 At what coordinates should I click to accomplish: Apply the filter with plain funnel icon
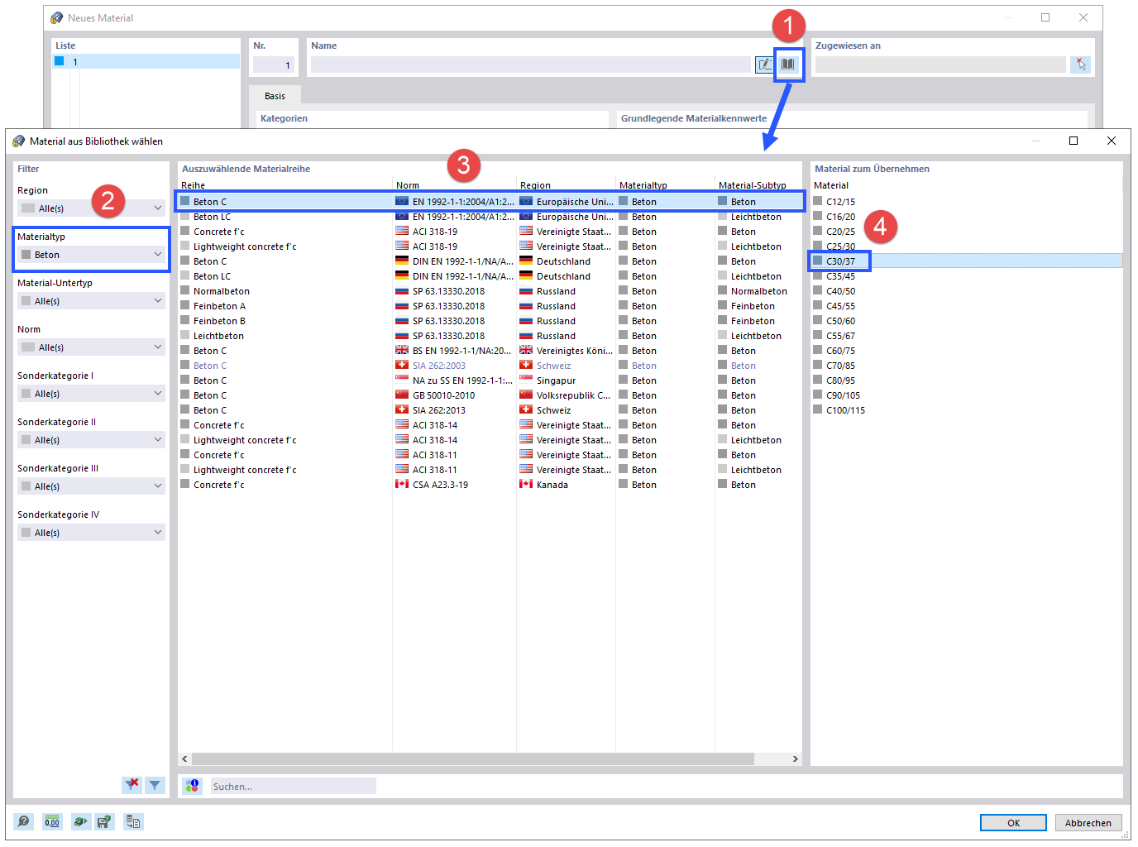coord(155,784)
